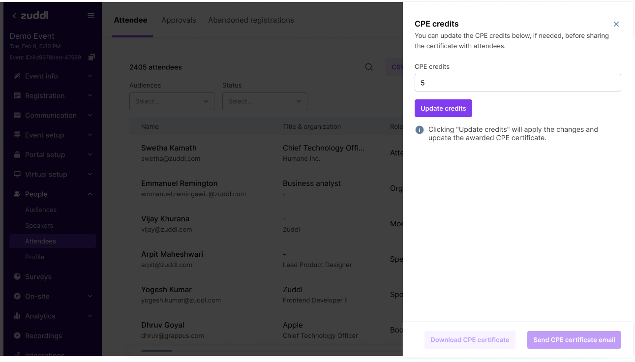The width and height of the screenshot is (635, 362).
Task: Open Recordings in the sidebar
Action: click(43, 335)
